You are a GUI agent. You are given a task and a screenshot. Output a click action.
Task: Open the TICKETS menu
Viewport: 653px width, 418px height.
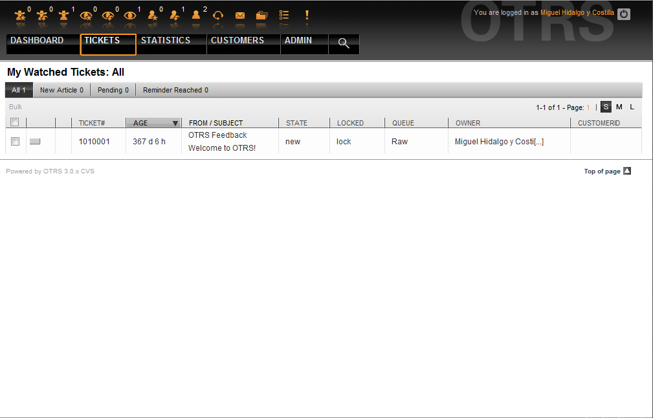107,43
